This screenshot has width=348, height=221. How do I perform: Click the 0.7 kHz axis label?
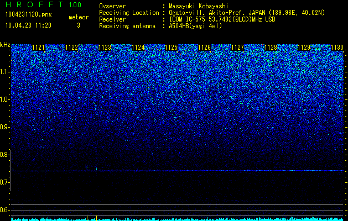pos(4,182)
